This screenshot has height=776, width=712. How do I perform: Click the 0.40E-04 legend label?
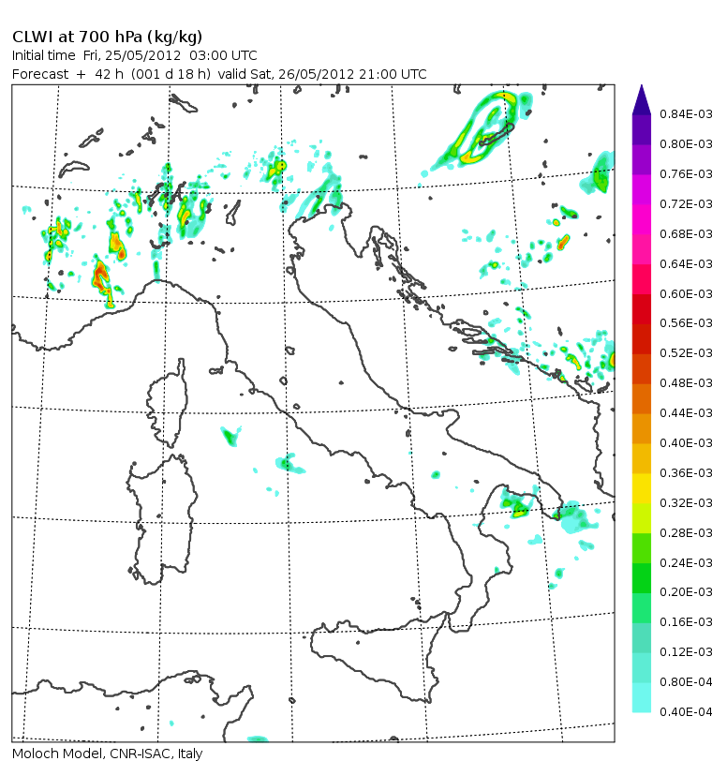pyautogui.click(x=686, y=711)
